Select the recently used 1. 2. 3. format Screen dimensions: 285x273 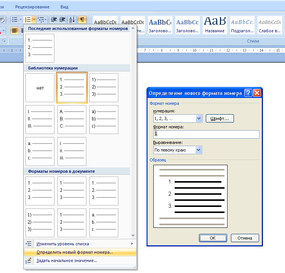pyautogui.click(x=40, y=48)
